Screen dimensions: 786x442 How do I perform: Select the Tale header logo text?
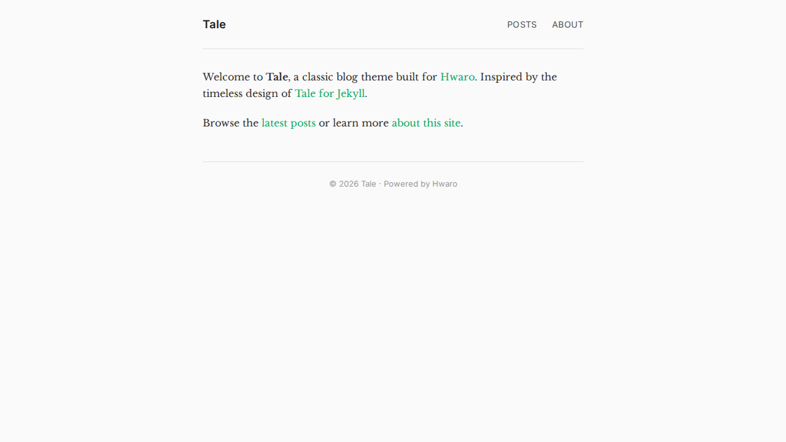coord(214,25)
